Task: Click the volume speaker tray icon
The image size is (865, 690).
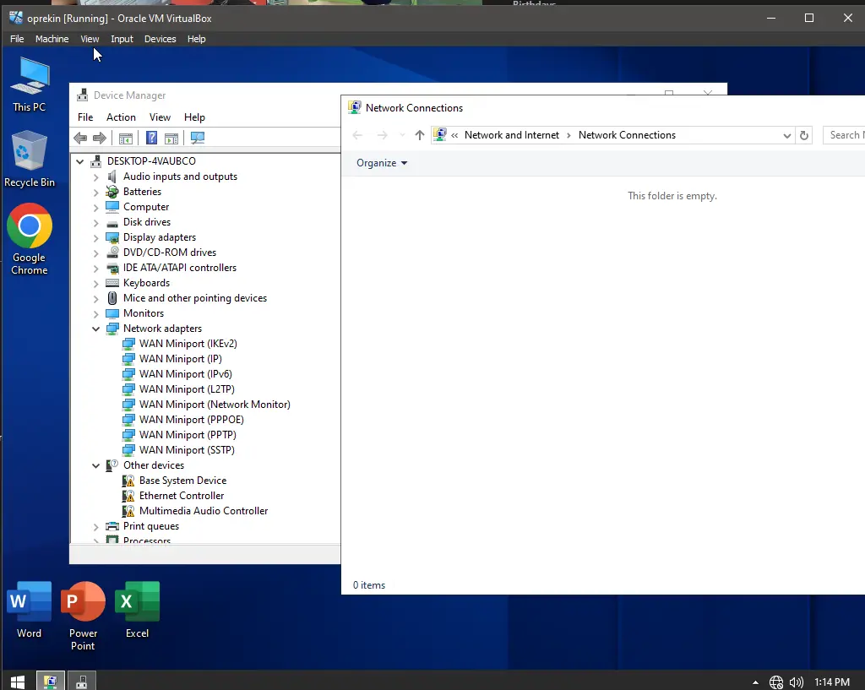Action: pos(796,682)
